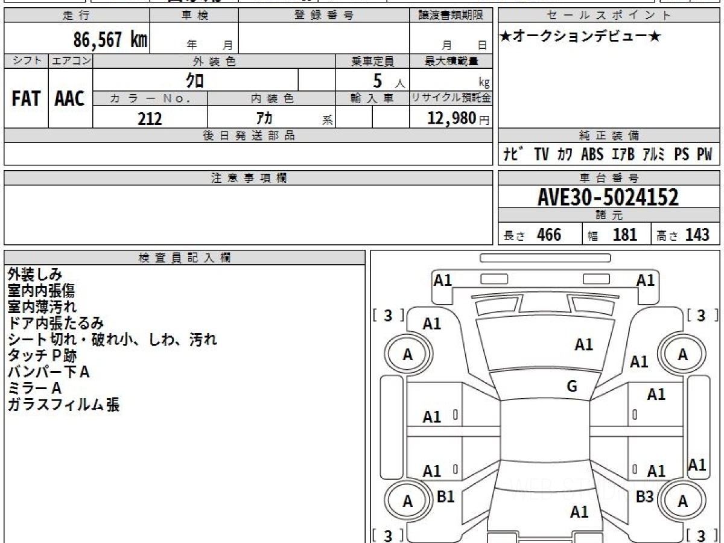The width and height of the screenshot is (724, 543).
Task: Select the chassis number AVE30-5024152
Action: click(608, 197)
